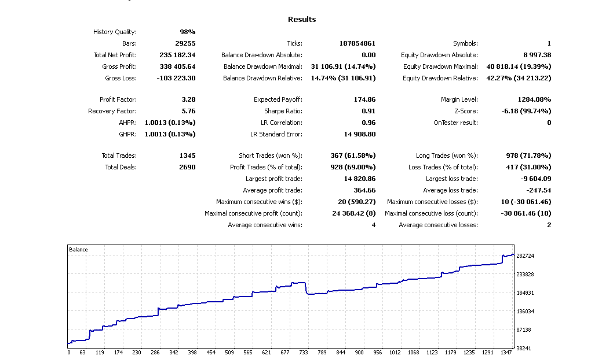The image size is (602, 363).
Task: Select the Gross Profit value
Action: [x=178, y=66]
